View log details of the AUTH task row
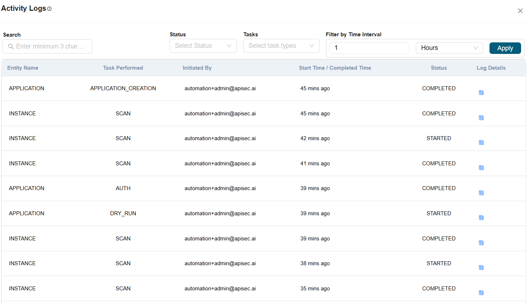 tap(481, 193)
